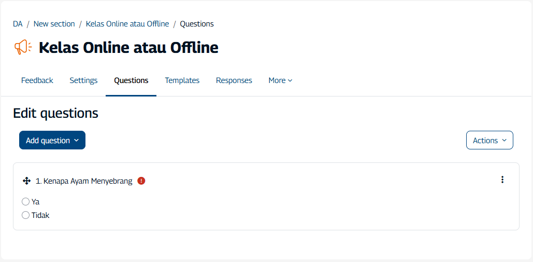
Task: Click the red required-question indicator icon
Action: click(141, 181)
